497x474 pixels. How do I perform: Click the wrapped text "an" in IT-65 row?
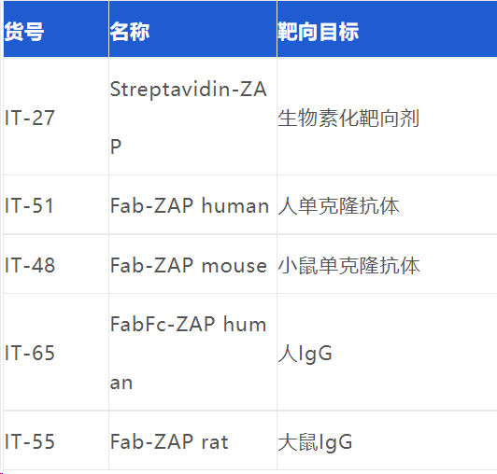tap(121, 383)
